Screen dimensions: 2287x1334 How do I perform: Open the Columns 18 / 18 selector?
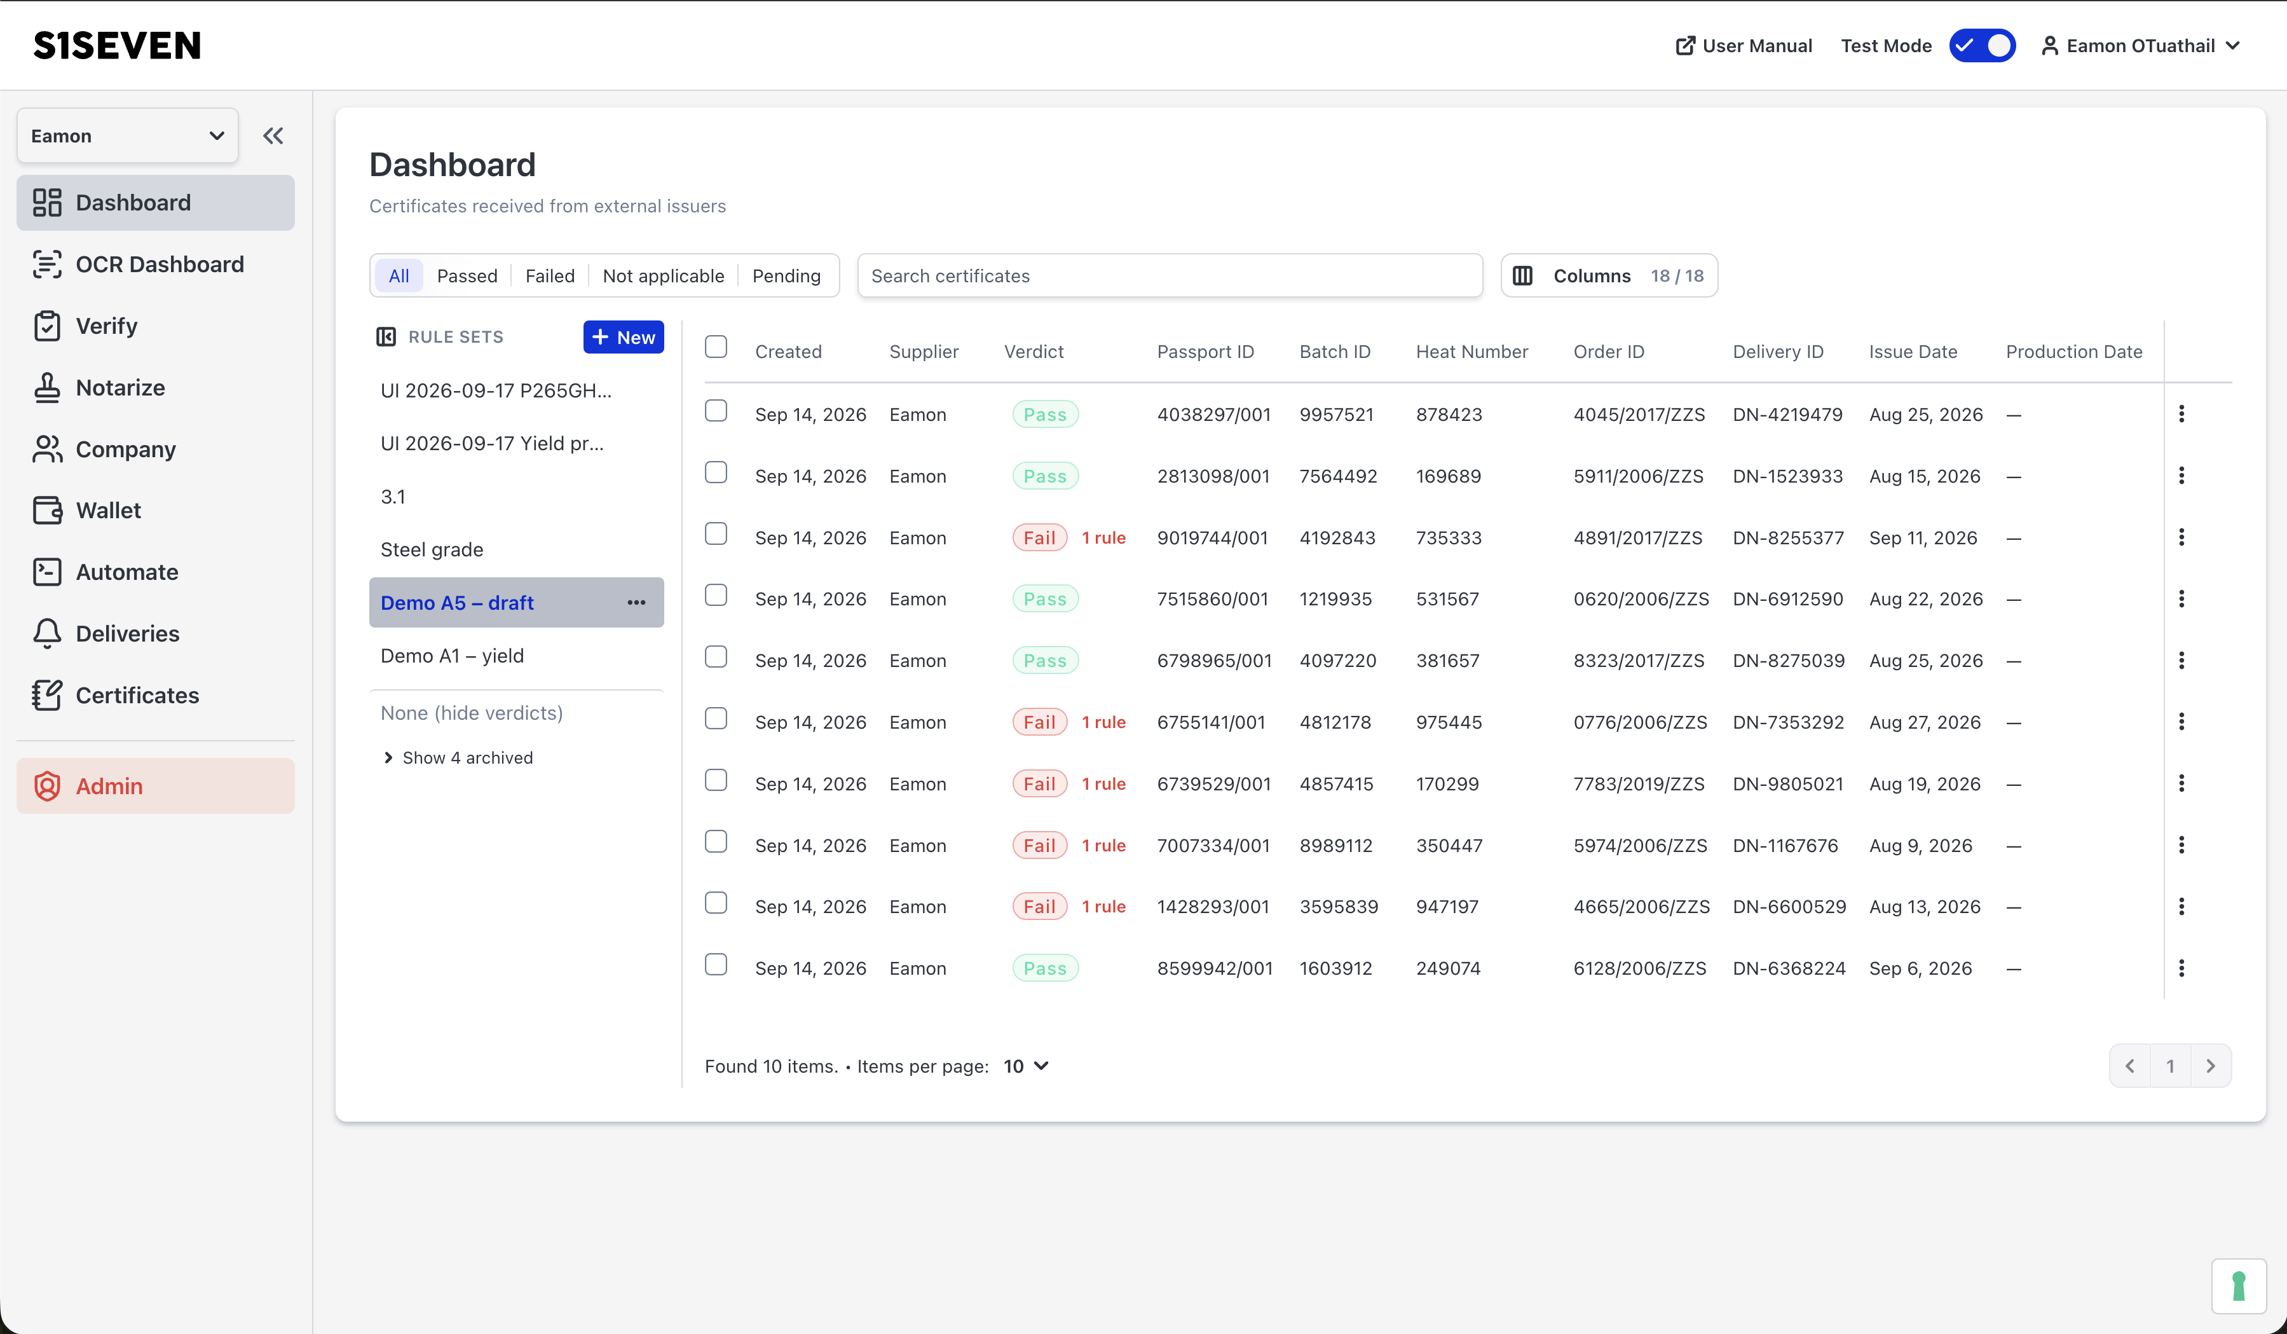1609,275
